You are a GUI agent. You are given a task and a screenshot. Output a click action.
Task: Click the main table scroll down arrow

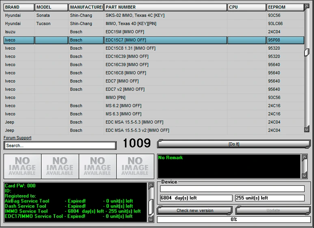pyautogui.click(x=307, y=129)
